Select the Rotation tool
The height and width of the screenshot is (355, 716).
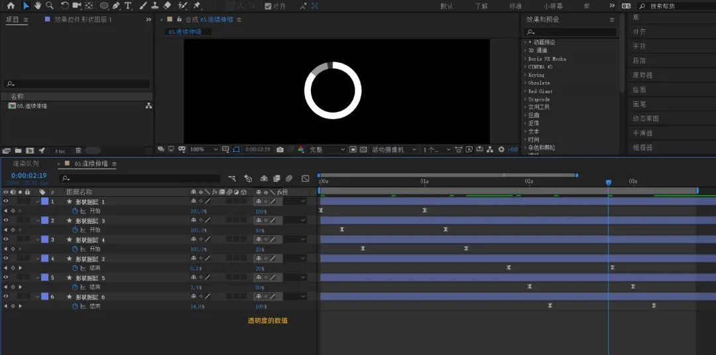(65, 5)
